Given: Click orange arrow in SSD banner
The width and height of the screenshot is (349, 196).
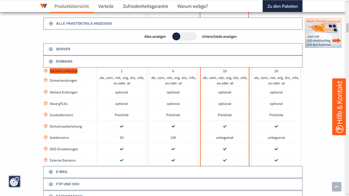Looking at the screenshot, I should (x=336, y=41).
